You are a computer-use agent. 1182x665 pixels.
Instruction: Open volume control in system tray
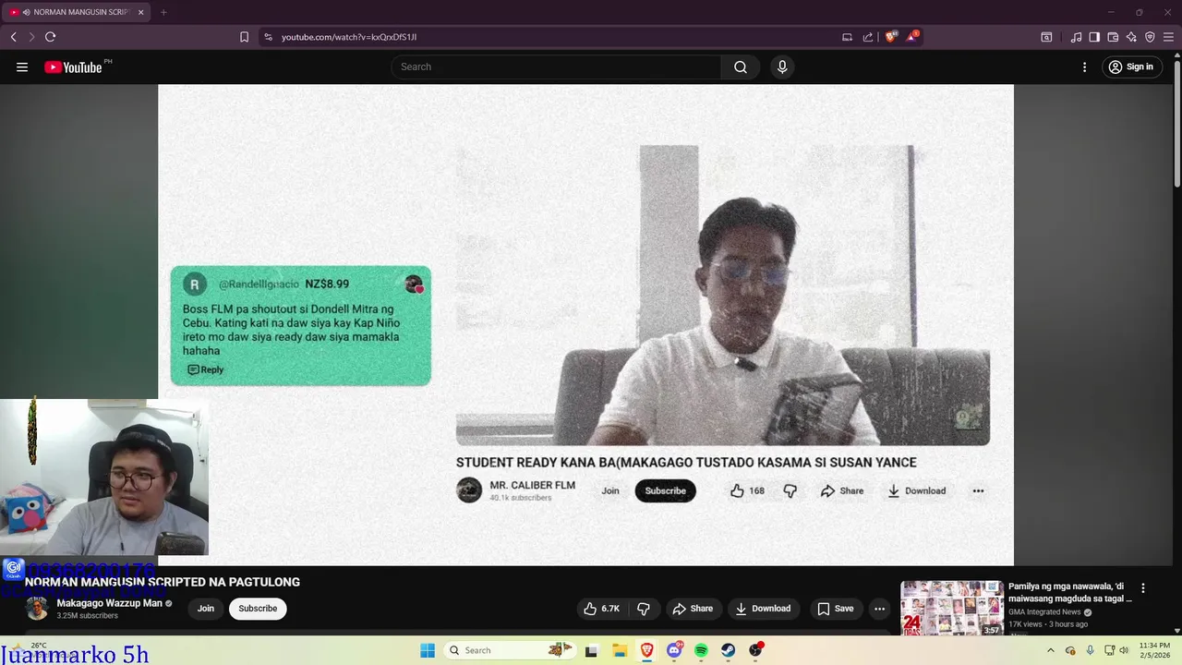1124,650
